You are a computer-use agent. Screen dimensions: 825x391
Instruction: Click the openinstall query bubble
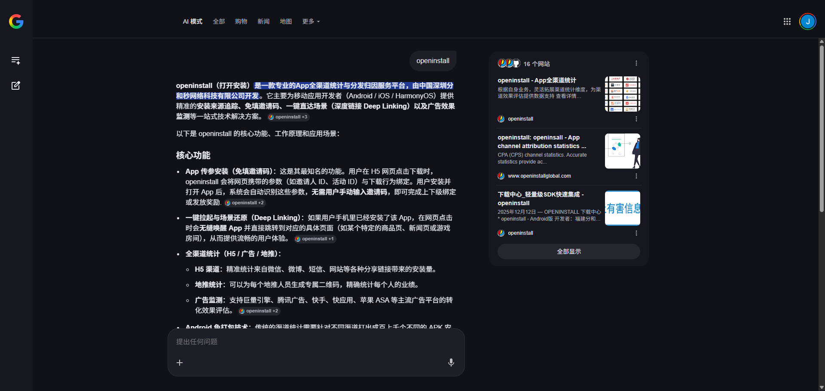coord(433,61)
